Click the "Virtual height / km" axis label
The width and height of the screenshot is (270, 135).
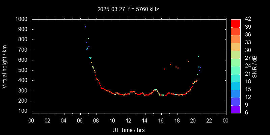tap(5, 66)
